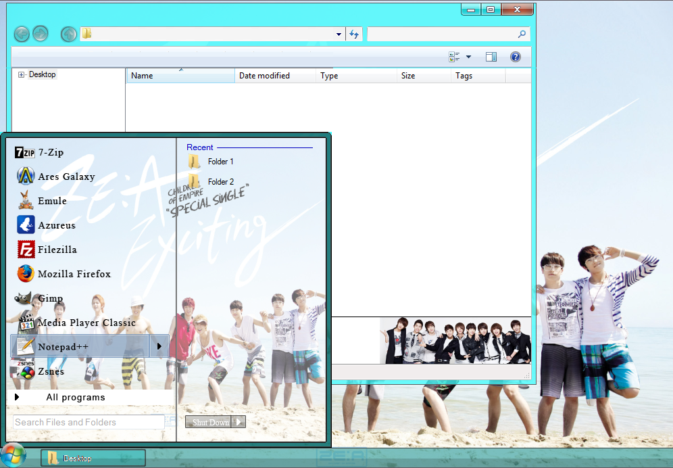
Task: Open Filezilla from the start menu
Action: coord(47,250)
